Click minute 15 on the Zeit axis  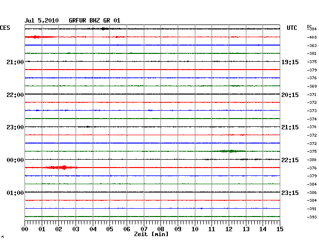(280, 229)
